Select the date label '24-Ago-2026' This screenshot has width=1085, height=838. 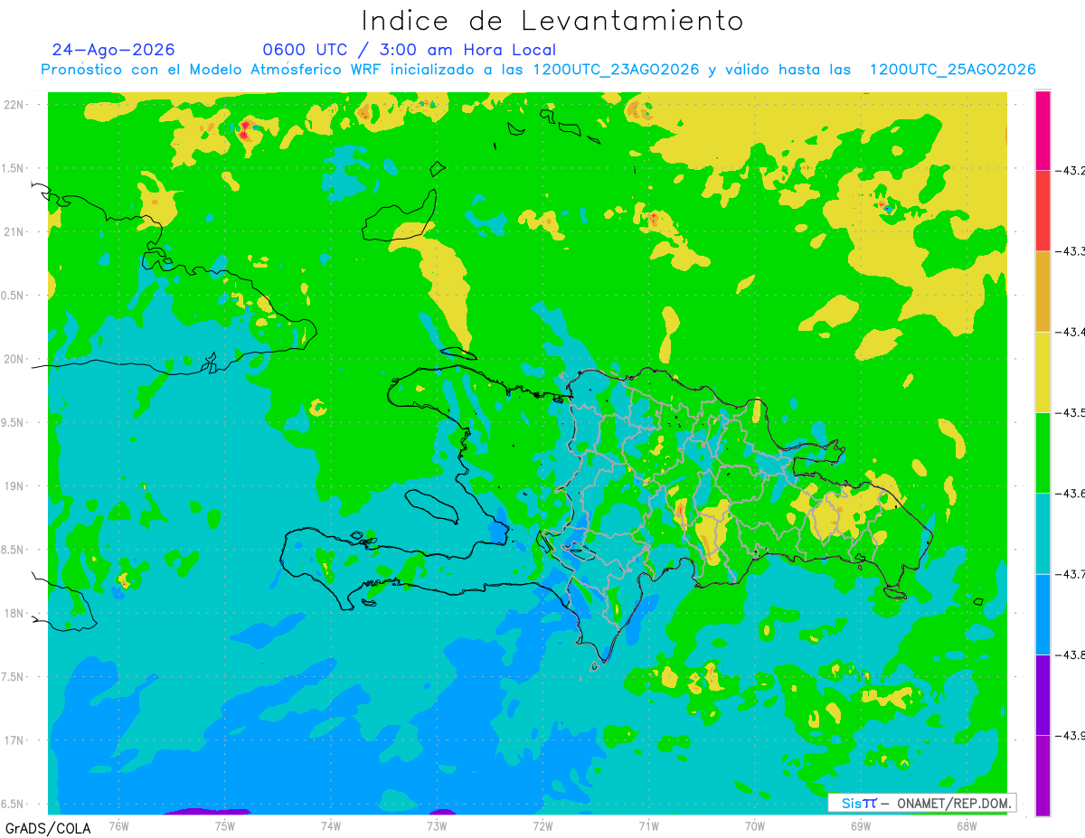pos(113,50)
